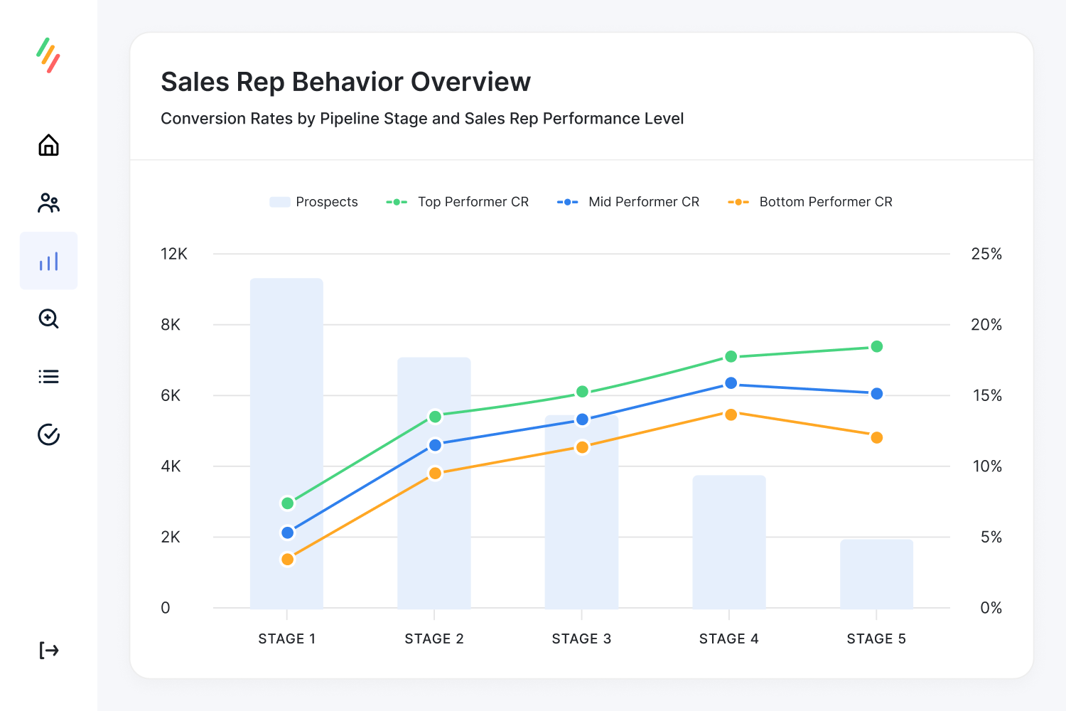Click the Stage 1 prospects bar
Screen dimensions: 1066x711
287,441
